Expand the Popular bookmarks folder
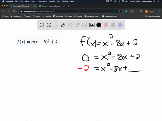 tap(78, 16)
